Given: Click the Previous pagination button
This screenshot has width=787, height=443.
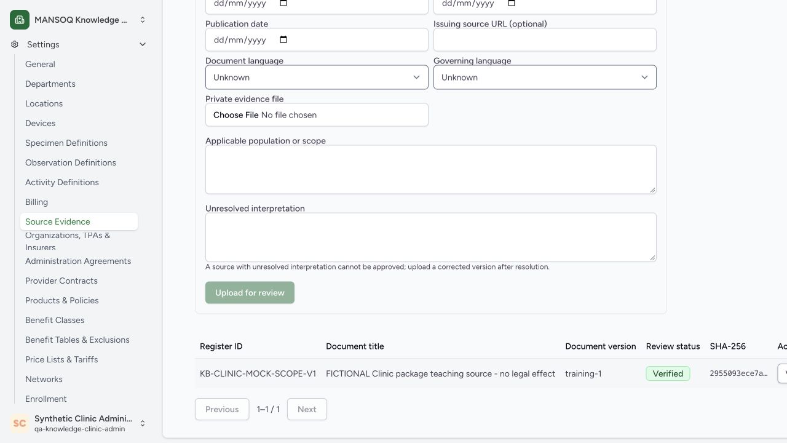Looking at the screenshot, I should coord(222,409).
